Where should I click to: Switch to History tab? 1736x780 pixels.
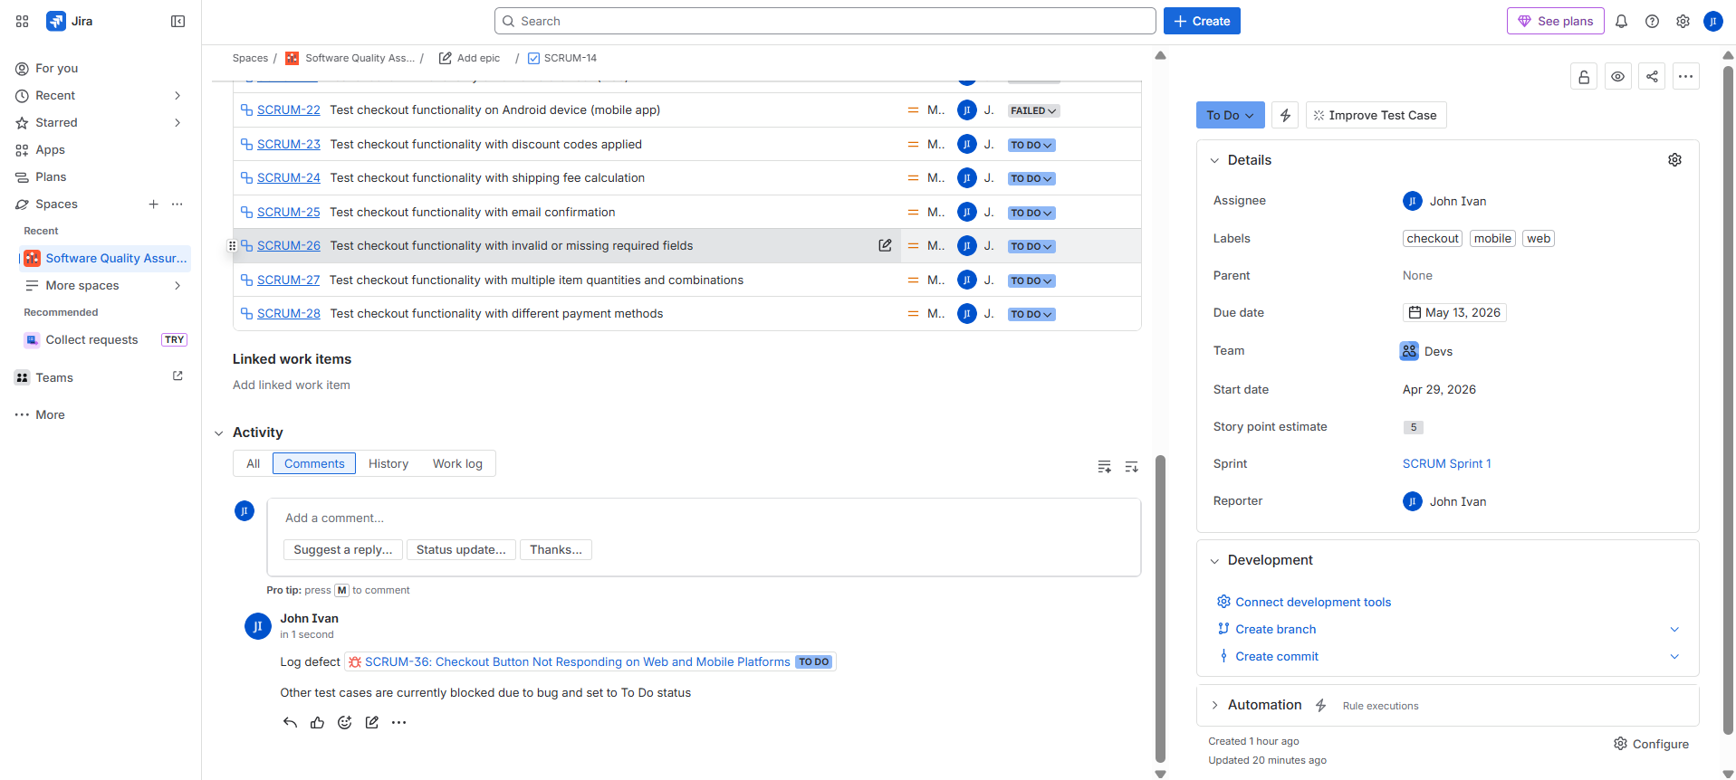pos(388,463)
